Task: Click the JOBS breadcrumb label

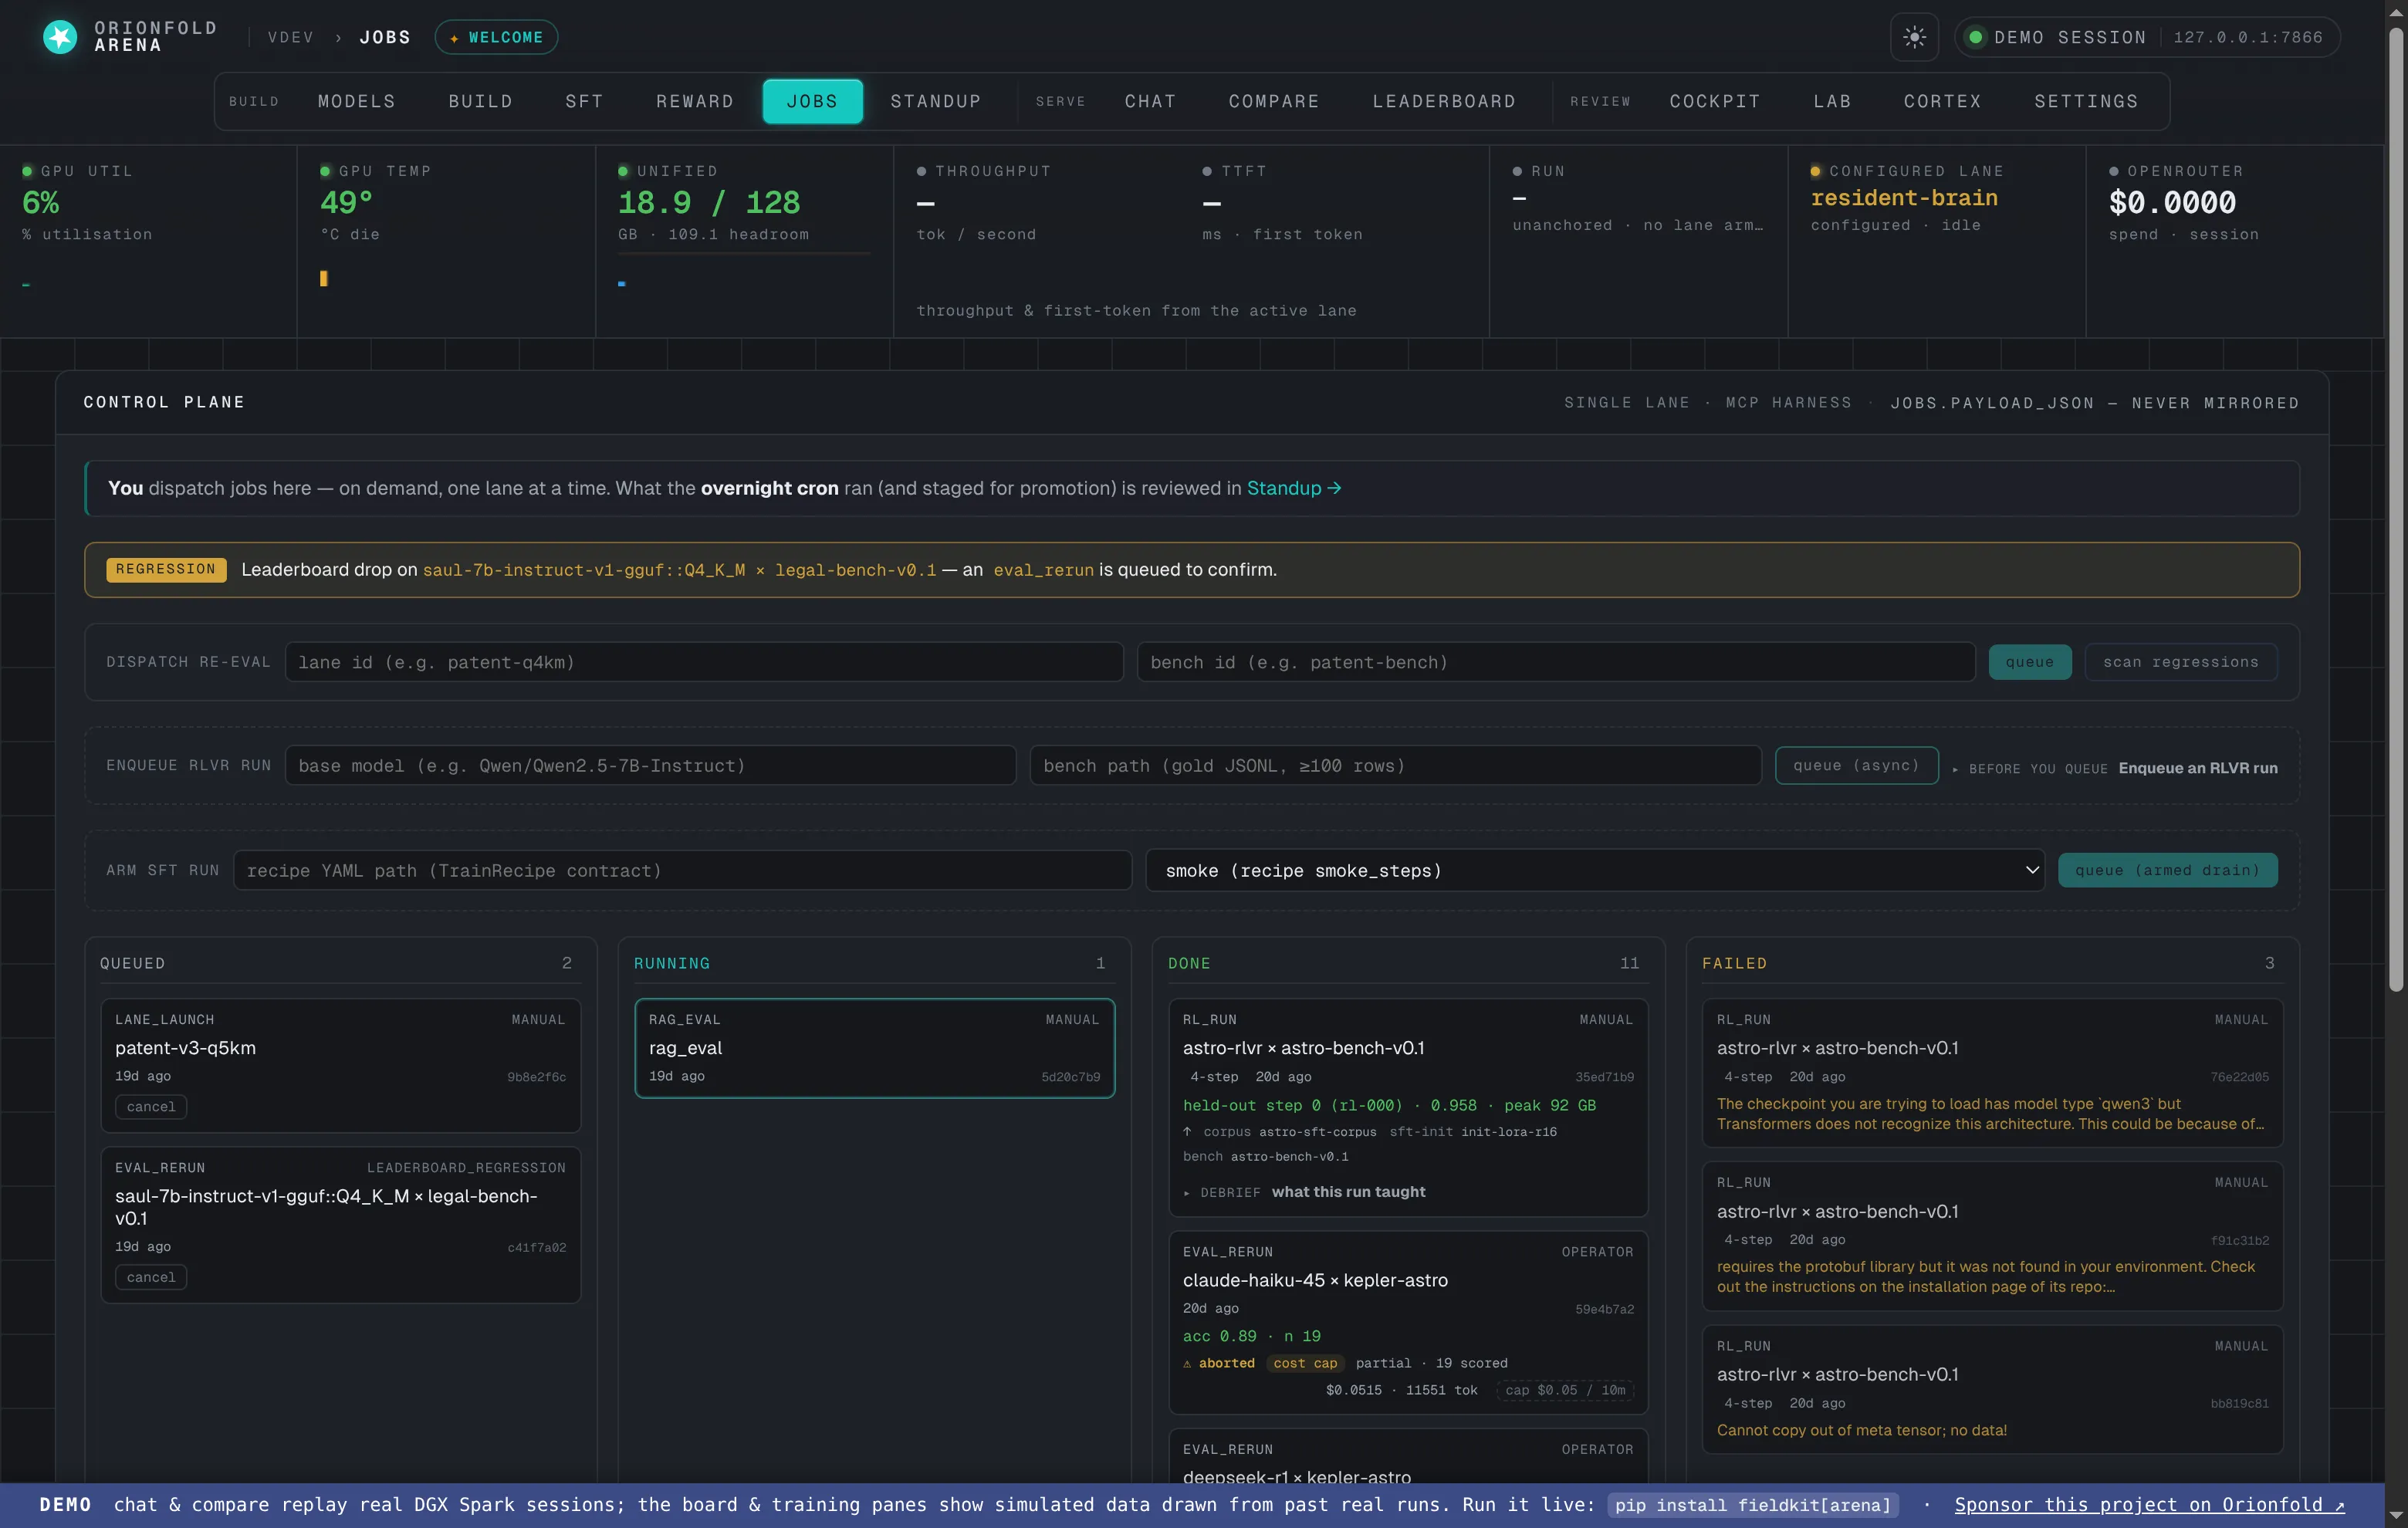Action: [385, 37]
